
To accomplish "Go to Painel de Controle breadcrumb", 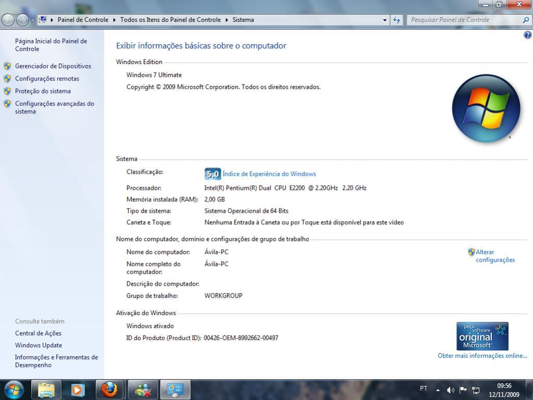I will click(83, 20).
